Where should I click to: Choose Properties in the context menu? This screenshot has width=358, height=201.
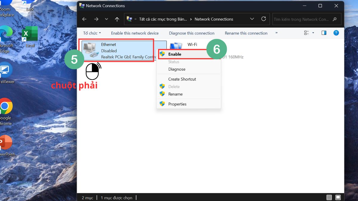[177, 104]
